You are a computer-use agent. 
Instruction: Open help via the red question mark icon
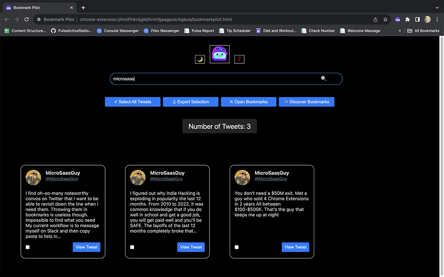tap(239, 59)
